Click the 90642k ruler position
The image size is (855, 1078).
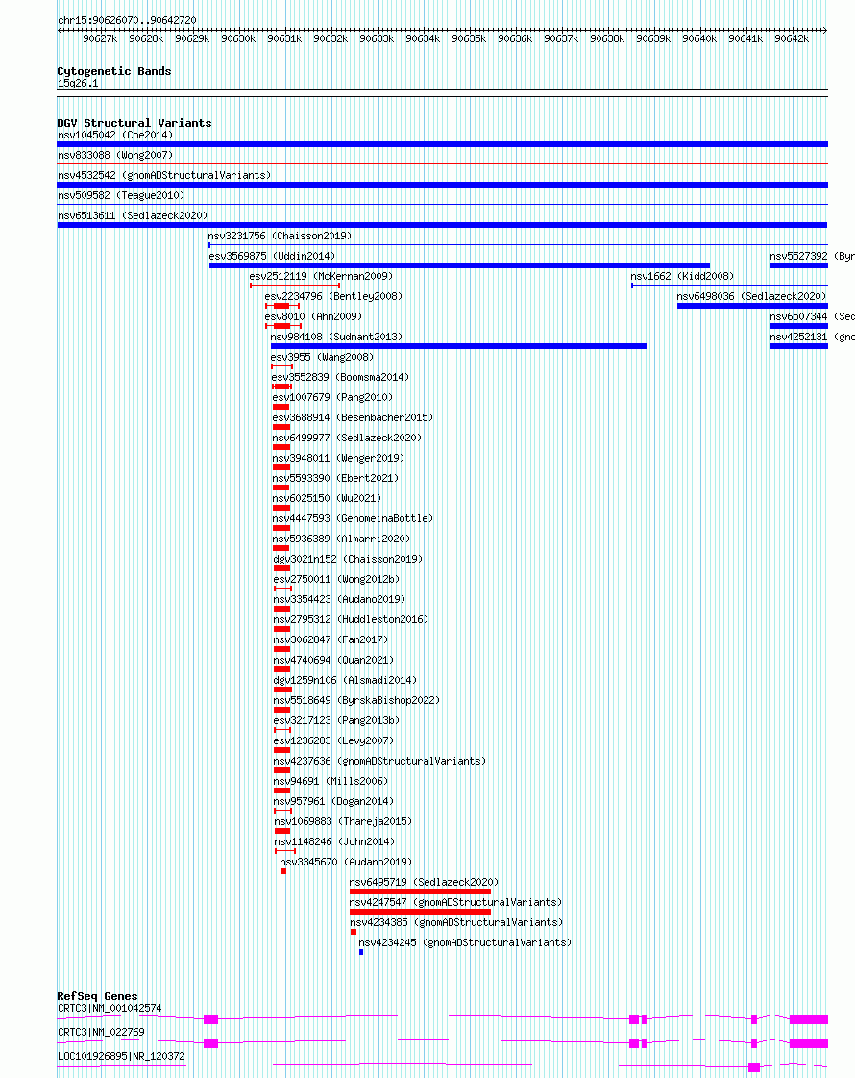tap(792, 39)
